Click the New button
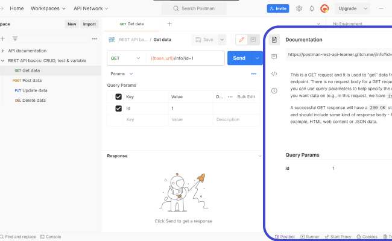 [x=72, y=24]
